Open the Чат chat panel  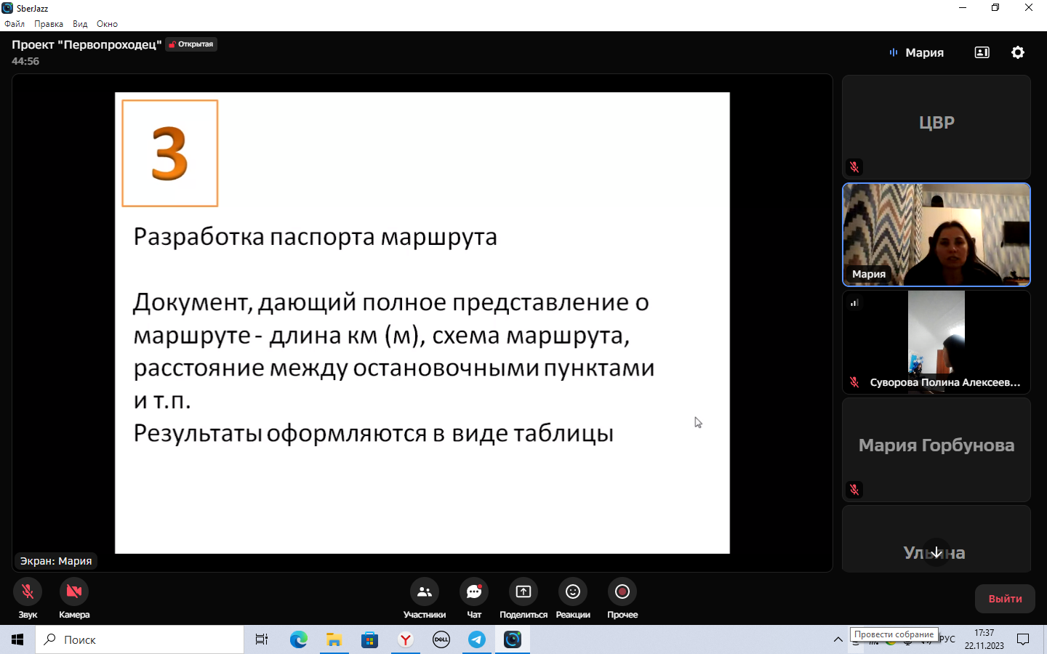click(x=474, y=592)
